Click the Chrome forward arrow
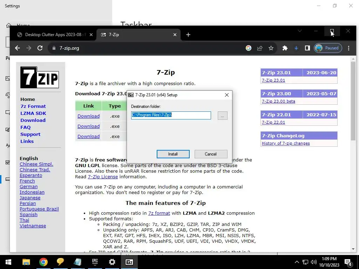The width and height of the screenshot is (359, 269). pyautogui.click(x=29, y=48)
